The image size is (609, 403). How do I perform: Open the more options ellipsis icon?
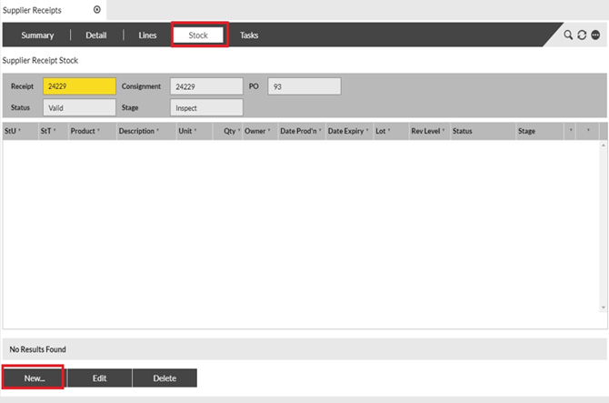click(x=595, y=35)
